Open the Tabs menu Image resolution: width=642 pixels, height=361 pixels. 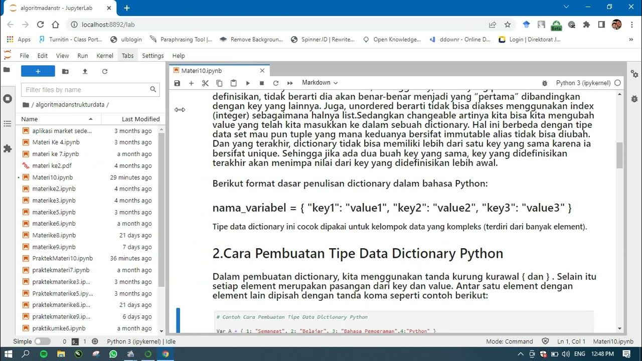coord(128,56)
